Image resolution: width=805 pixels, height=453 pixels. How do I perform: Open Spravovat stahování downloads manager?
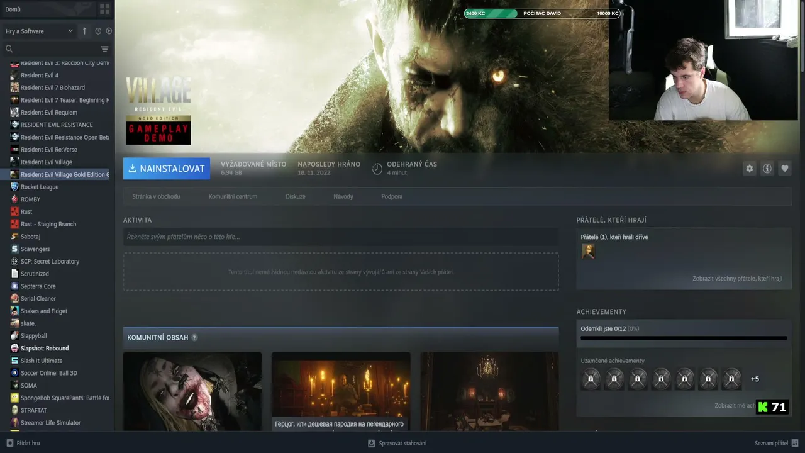click(x=397, y=443)
